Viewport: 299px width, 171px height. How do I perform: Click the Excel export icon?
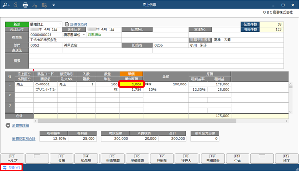[x=44, y=5]
